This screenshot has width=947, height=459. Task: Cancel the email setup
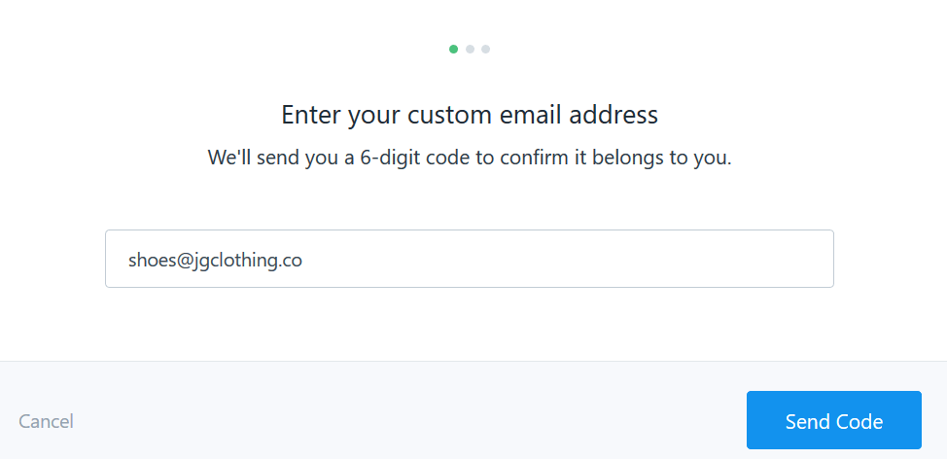pos(46,421)
